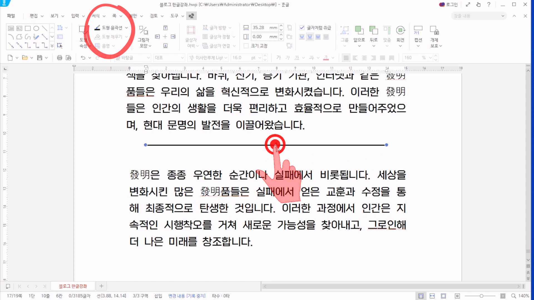Enable the 크기 고정 checkbox
The image size is (534, 300).
pos(246,46)
